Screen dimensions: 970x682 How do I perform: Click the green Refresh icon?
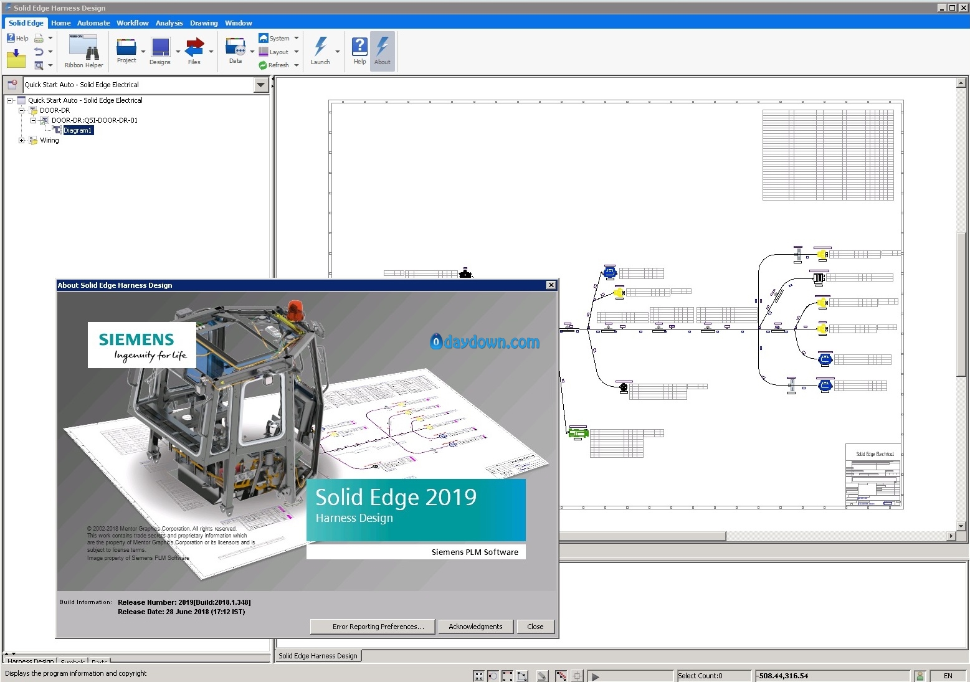264,65
